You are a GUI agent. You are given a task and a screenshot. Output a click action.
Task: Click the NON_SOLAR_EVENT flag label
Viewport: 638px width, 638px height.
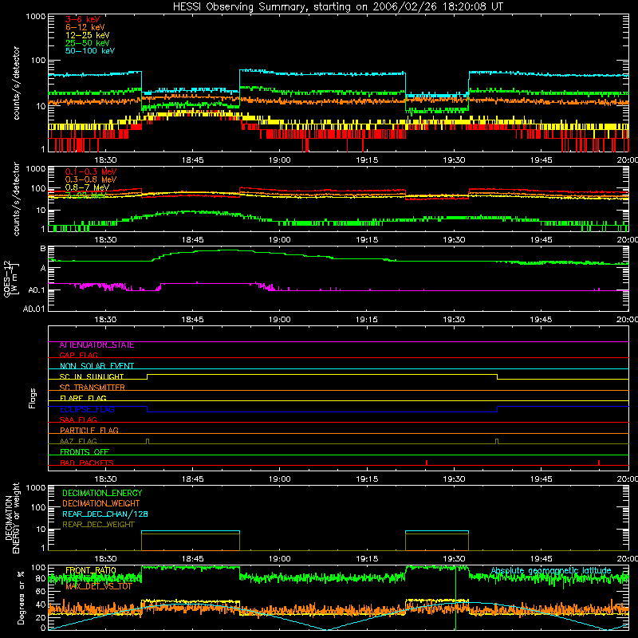[x=96, y=366]
